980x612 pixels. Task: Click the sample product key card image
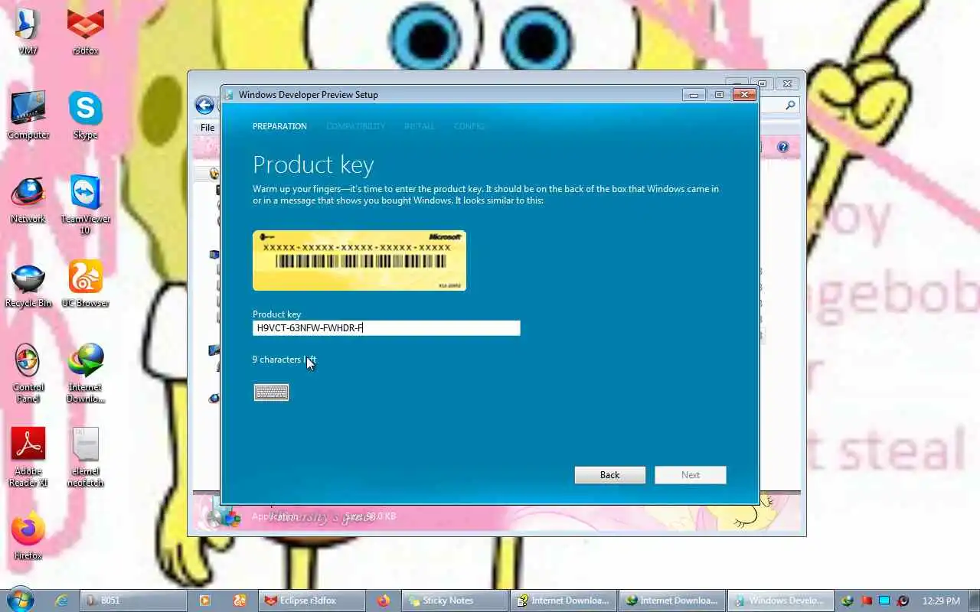click(x=359, y=261)
